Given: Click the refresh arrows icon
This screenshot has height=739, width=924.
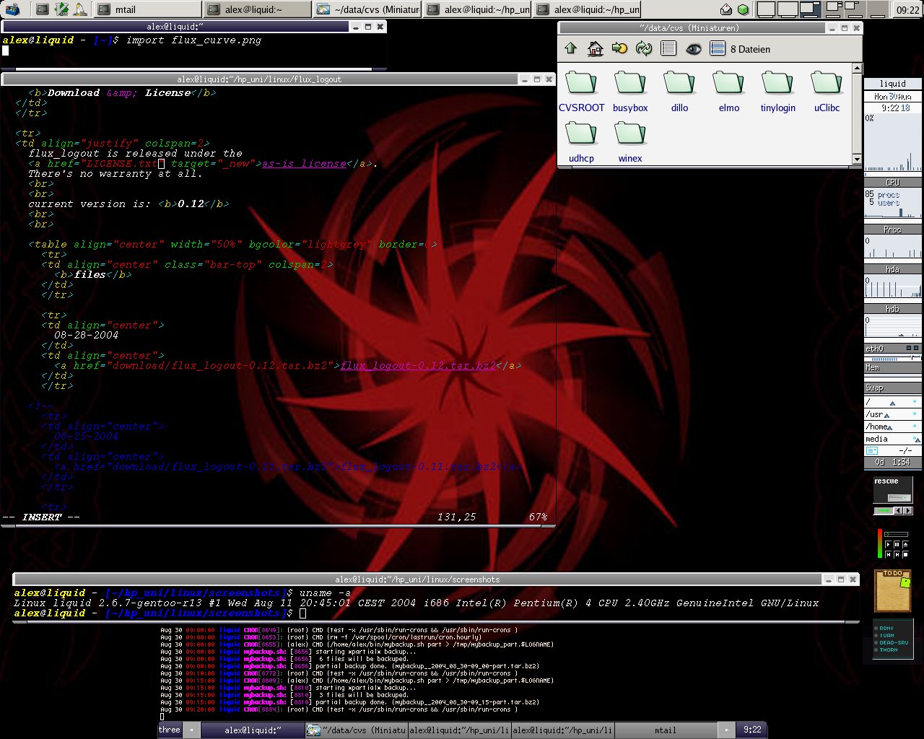Looking at the screenshot, I should tap(643, 48).
